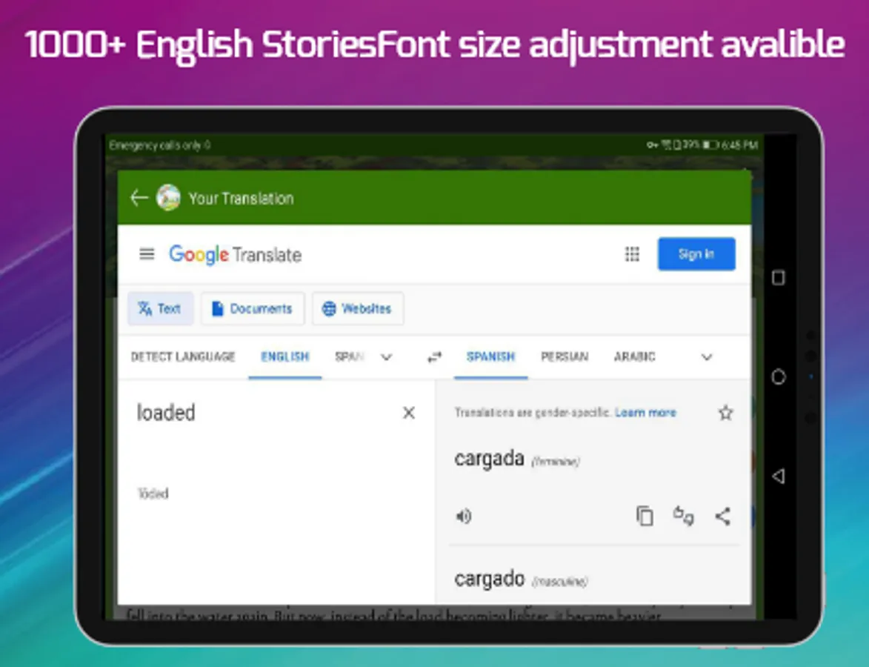Open the Learn more link
Viewport: 869px width, 667px height.
coord(645,413)
